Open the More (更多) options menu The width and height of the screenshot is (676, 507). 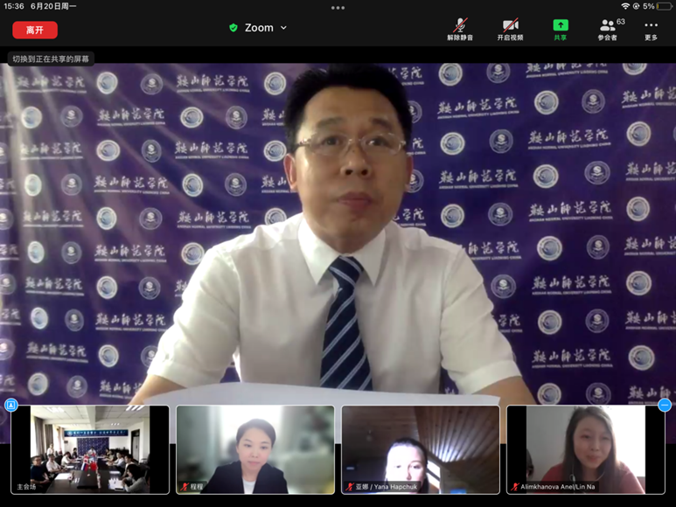[x=651, y=29]
